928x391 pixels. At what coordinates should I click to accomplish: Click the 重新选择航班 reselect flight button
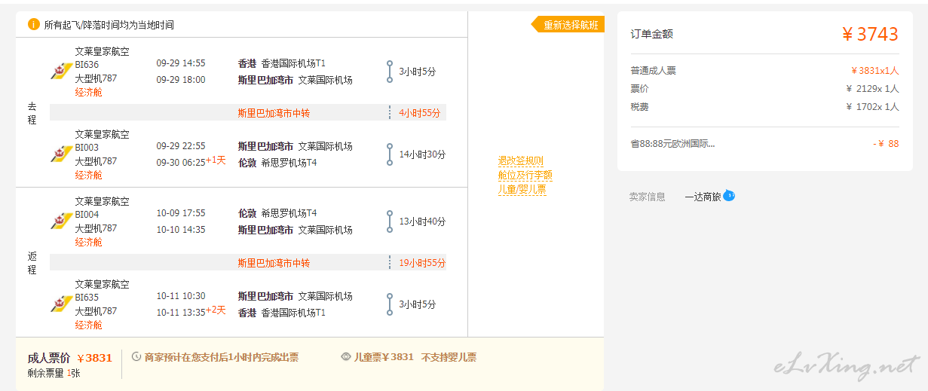568,25
